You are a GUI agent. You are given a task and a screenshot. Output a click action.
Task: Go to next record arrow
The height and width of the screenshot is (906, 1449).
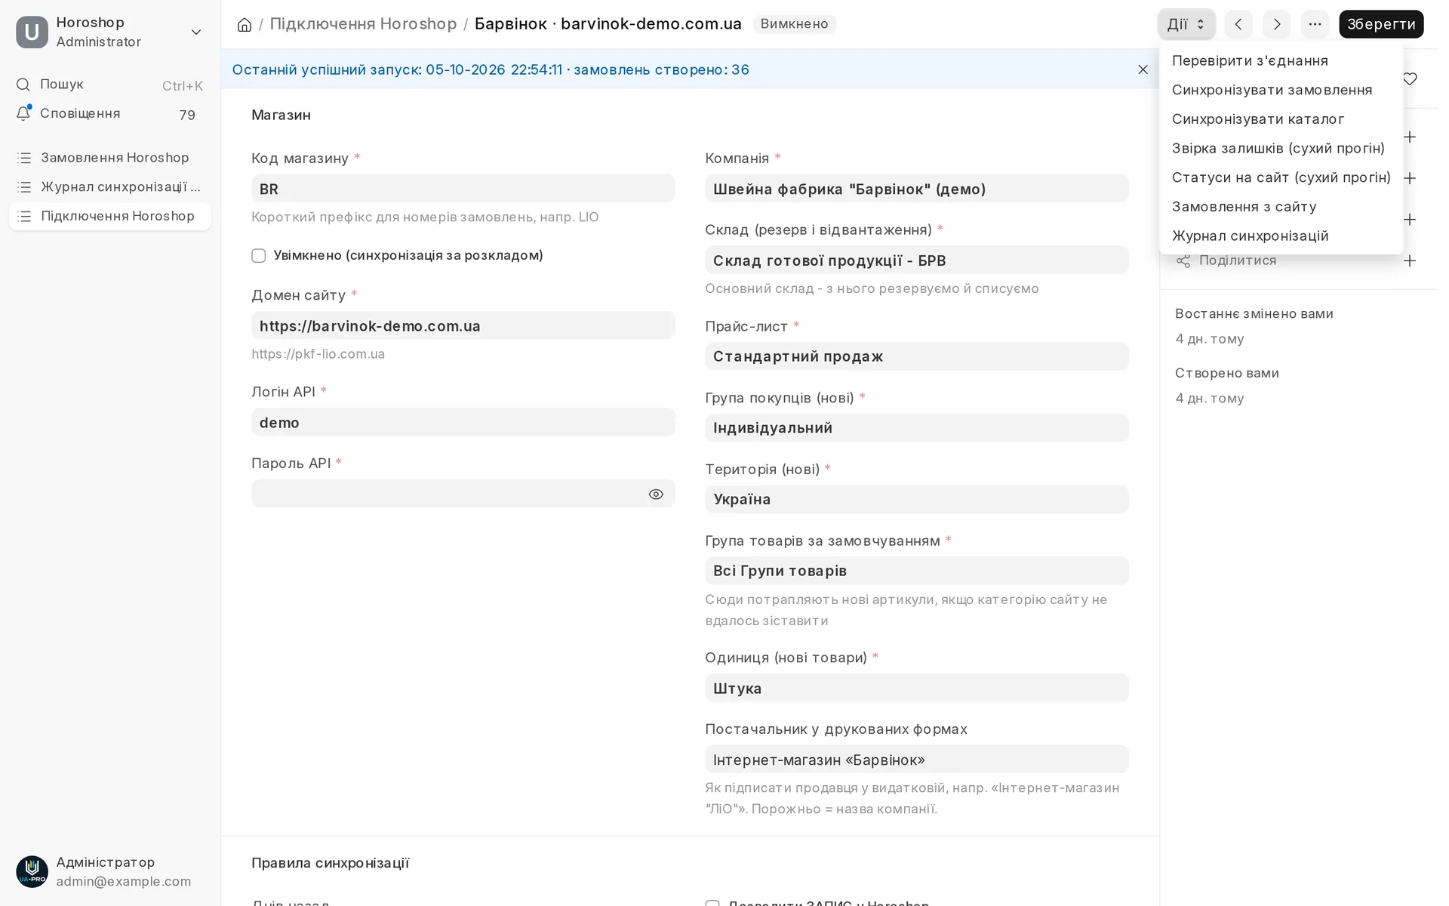tap(1277, 24)
